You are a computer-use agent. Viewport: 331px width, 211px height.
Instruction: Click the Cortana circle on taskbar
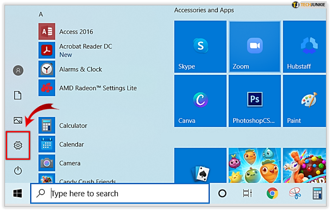point(222,193)
